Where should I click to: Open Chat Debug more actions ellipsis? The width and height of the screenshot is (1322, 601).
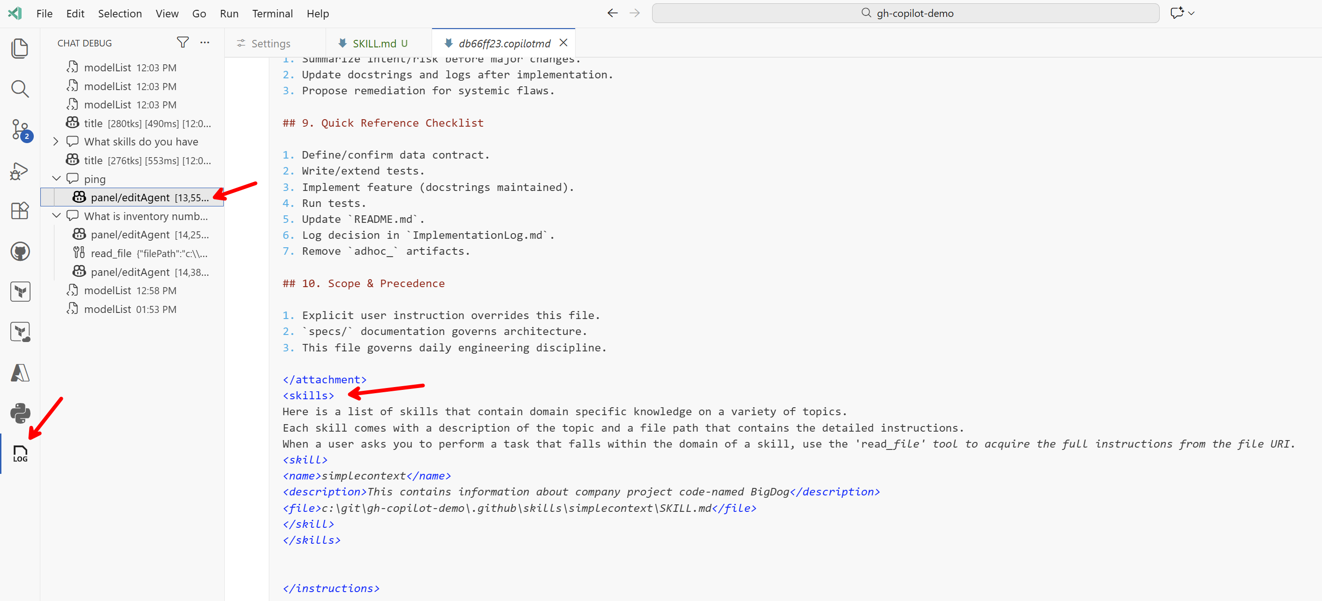tap(205, 43)
